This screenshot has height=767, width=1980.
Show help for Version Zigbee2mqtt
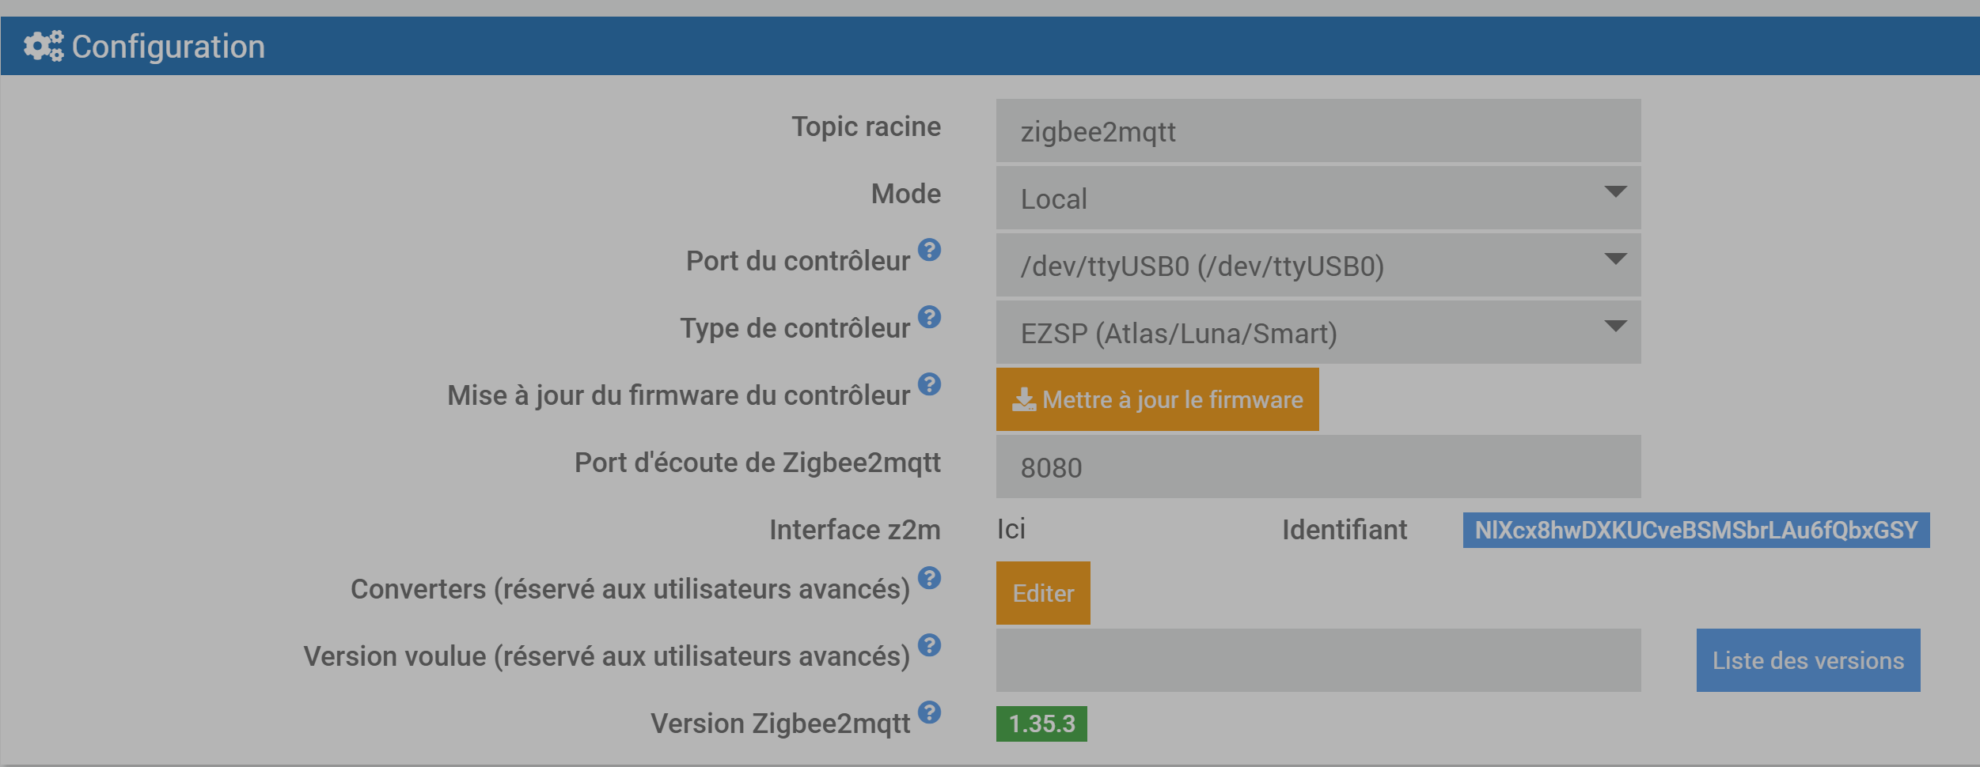(929, 712)
